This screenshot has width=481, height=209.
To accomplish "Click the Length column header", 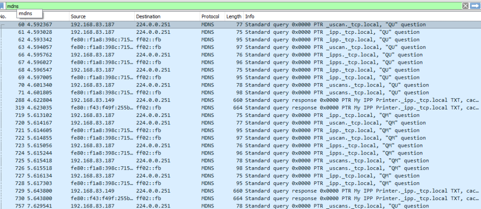I will (233, 16).
